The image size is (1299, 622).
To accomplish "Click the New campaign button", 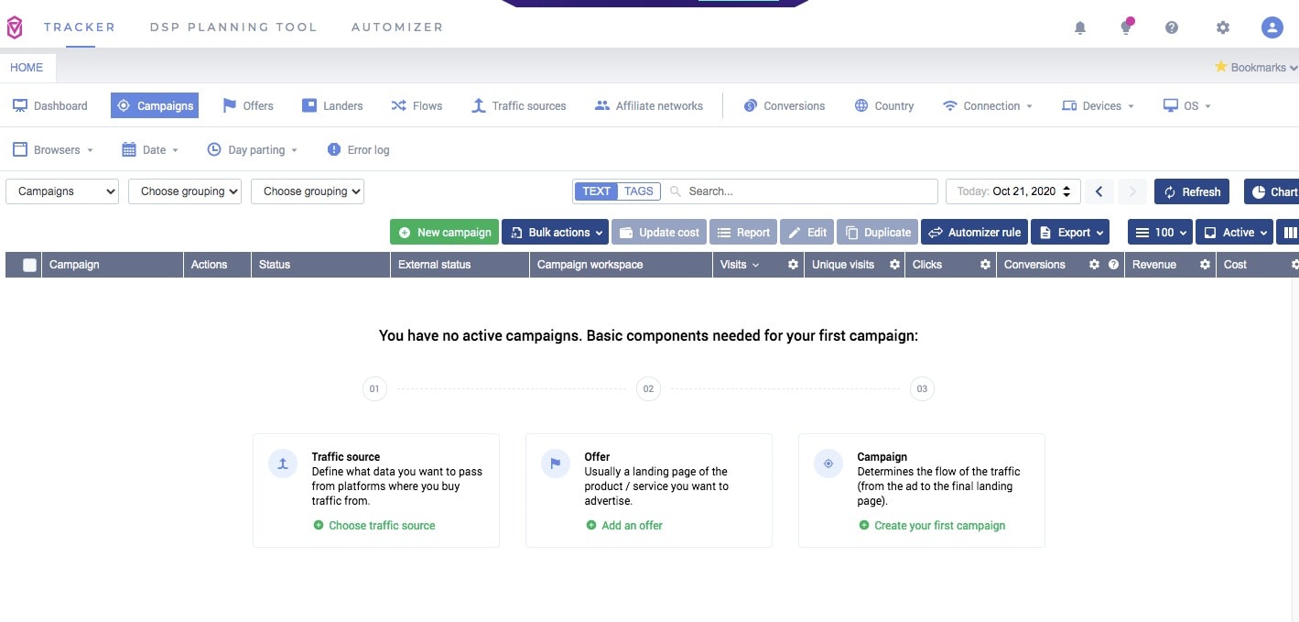I will click(x=444, y=233).
